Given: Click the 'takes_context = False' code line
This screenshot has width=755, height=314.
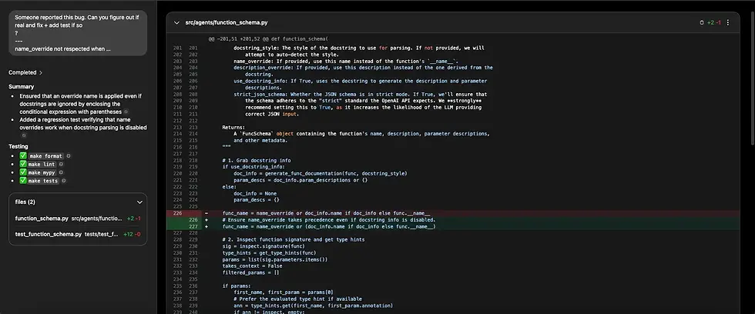Looking at the screenshot, I should (x=251, y=266).
